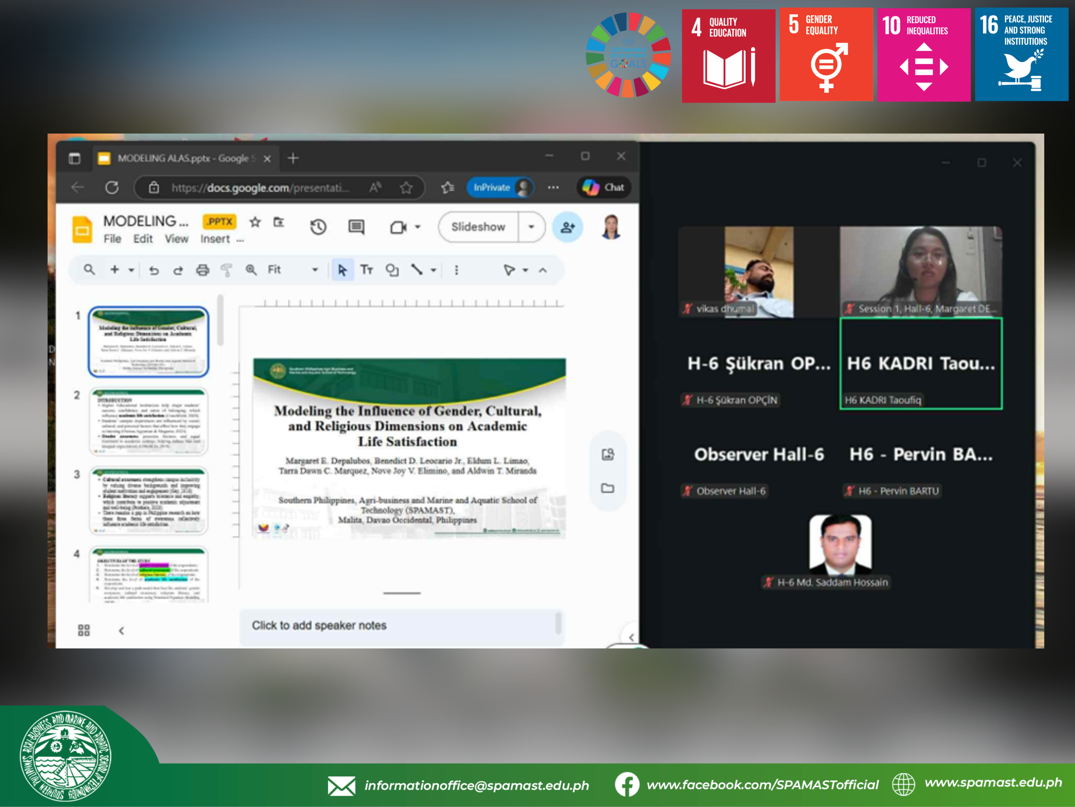Expand the Slideshow options dropdown arrow
This screenshot has width=1075, height=807.
point(531,227)
